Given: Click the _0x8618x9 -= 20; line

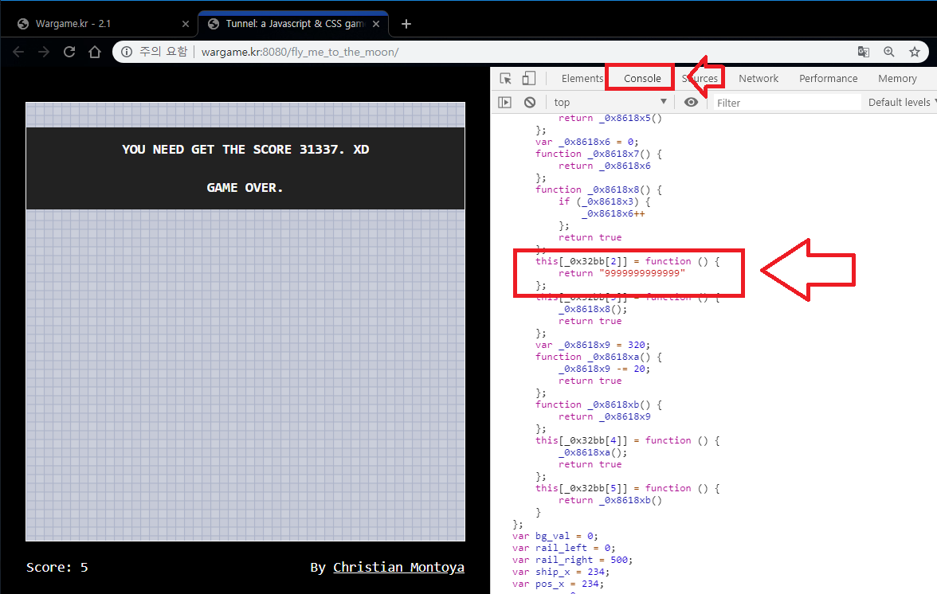Looking at the screenshot, I should pos(604,369).
